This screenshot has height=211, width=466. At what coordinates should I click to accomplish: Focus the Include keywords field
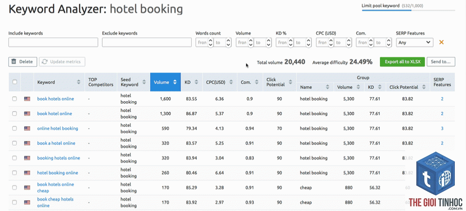click(53, 42)
